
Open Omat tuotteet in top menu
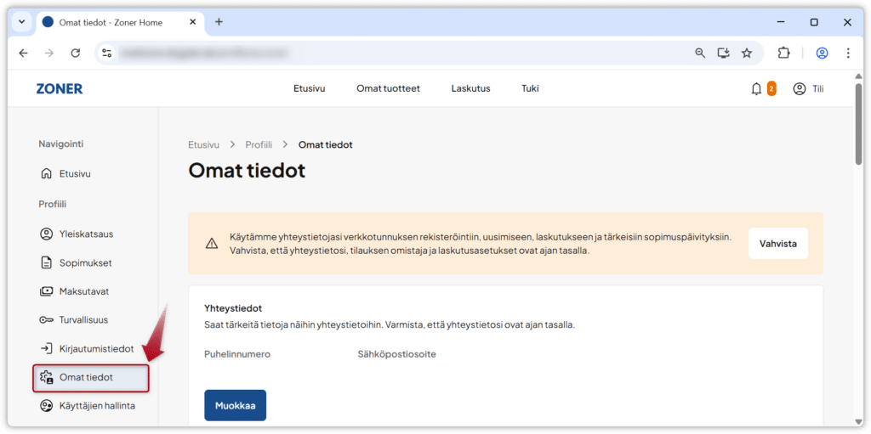388,88
